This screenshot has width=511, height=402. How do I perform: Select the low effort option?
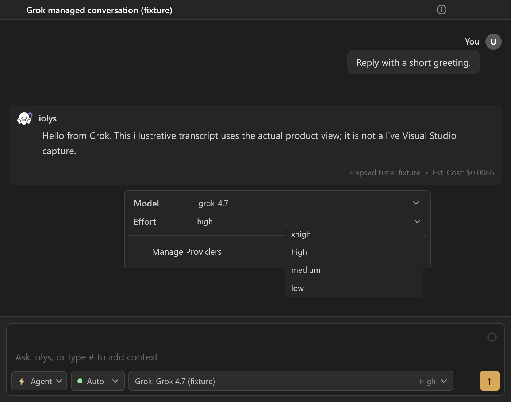[x=354, y=288]
